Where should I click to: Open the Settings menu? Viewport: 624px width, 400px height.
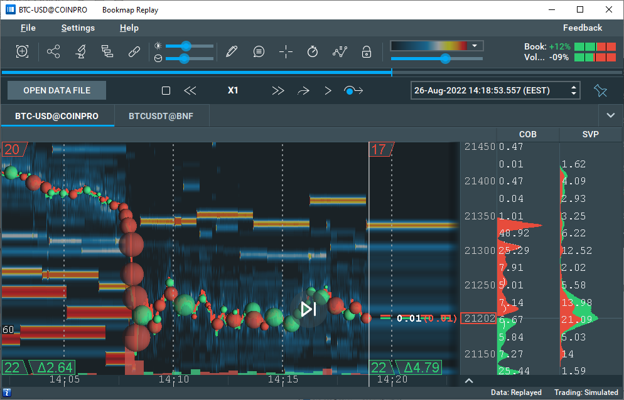coord(78,28)
